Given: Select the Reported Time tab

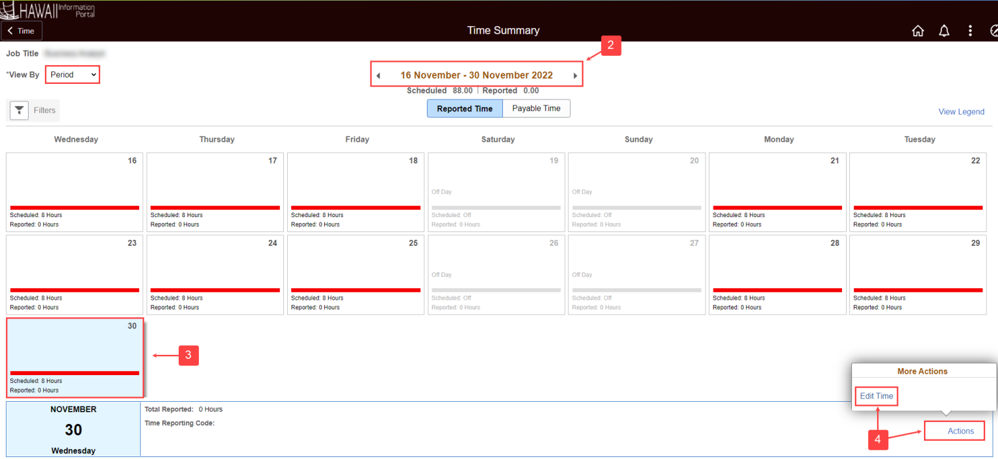Looking at the screenshot, I should 465,108.
